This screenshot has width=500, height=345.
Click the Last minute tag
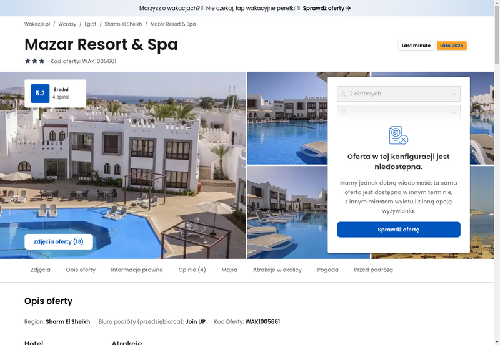tap(416, 46)
